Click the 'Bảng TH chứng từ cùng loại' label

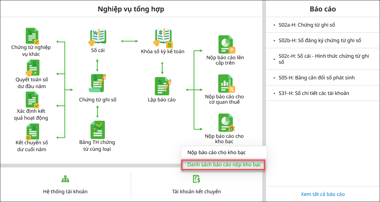click(97, 145)
